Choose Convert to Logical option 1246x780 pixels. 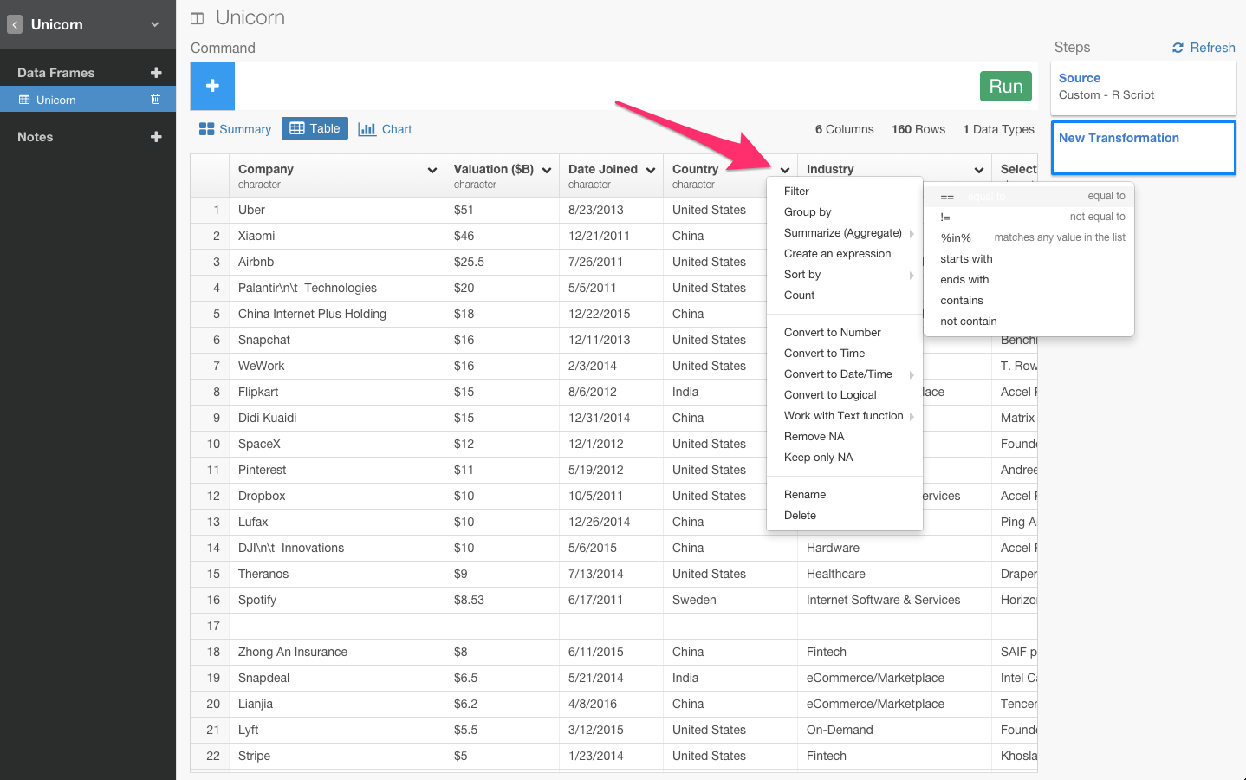[x=845, y=395]
